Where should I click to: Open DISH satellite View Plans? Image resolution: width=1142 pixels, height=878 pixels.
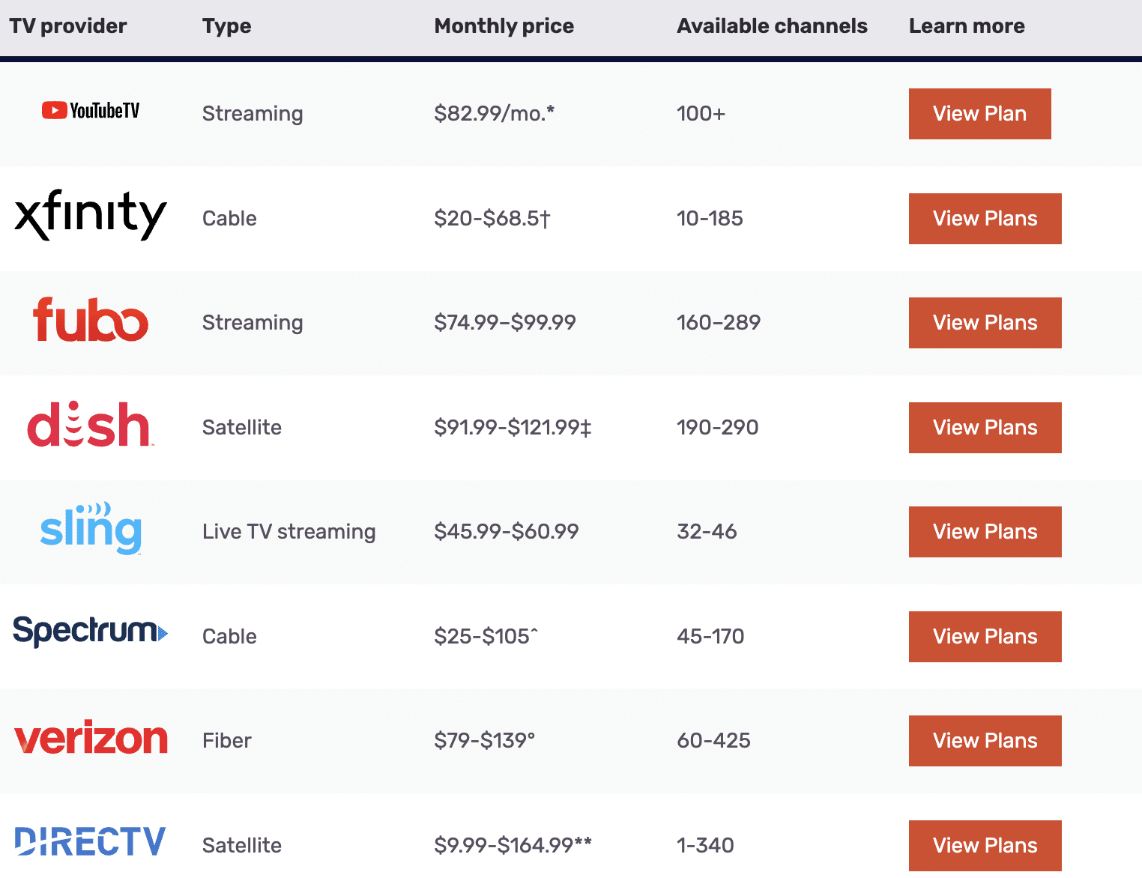coord(985,427)
